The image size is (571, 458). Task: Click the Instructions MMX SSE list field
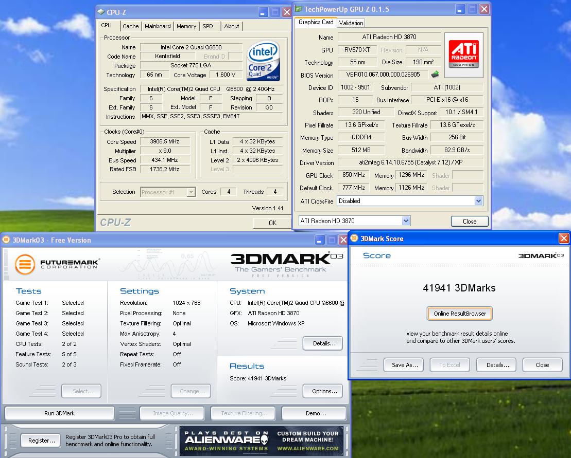pyautogui.click(x=211, y=116)
